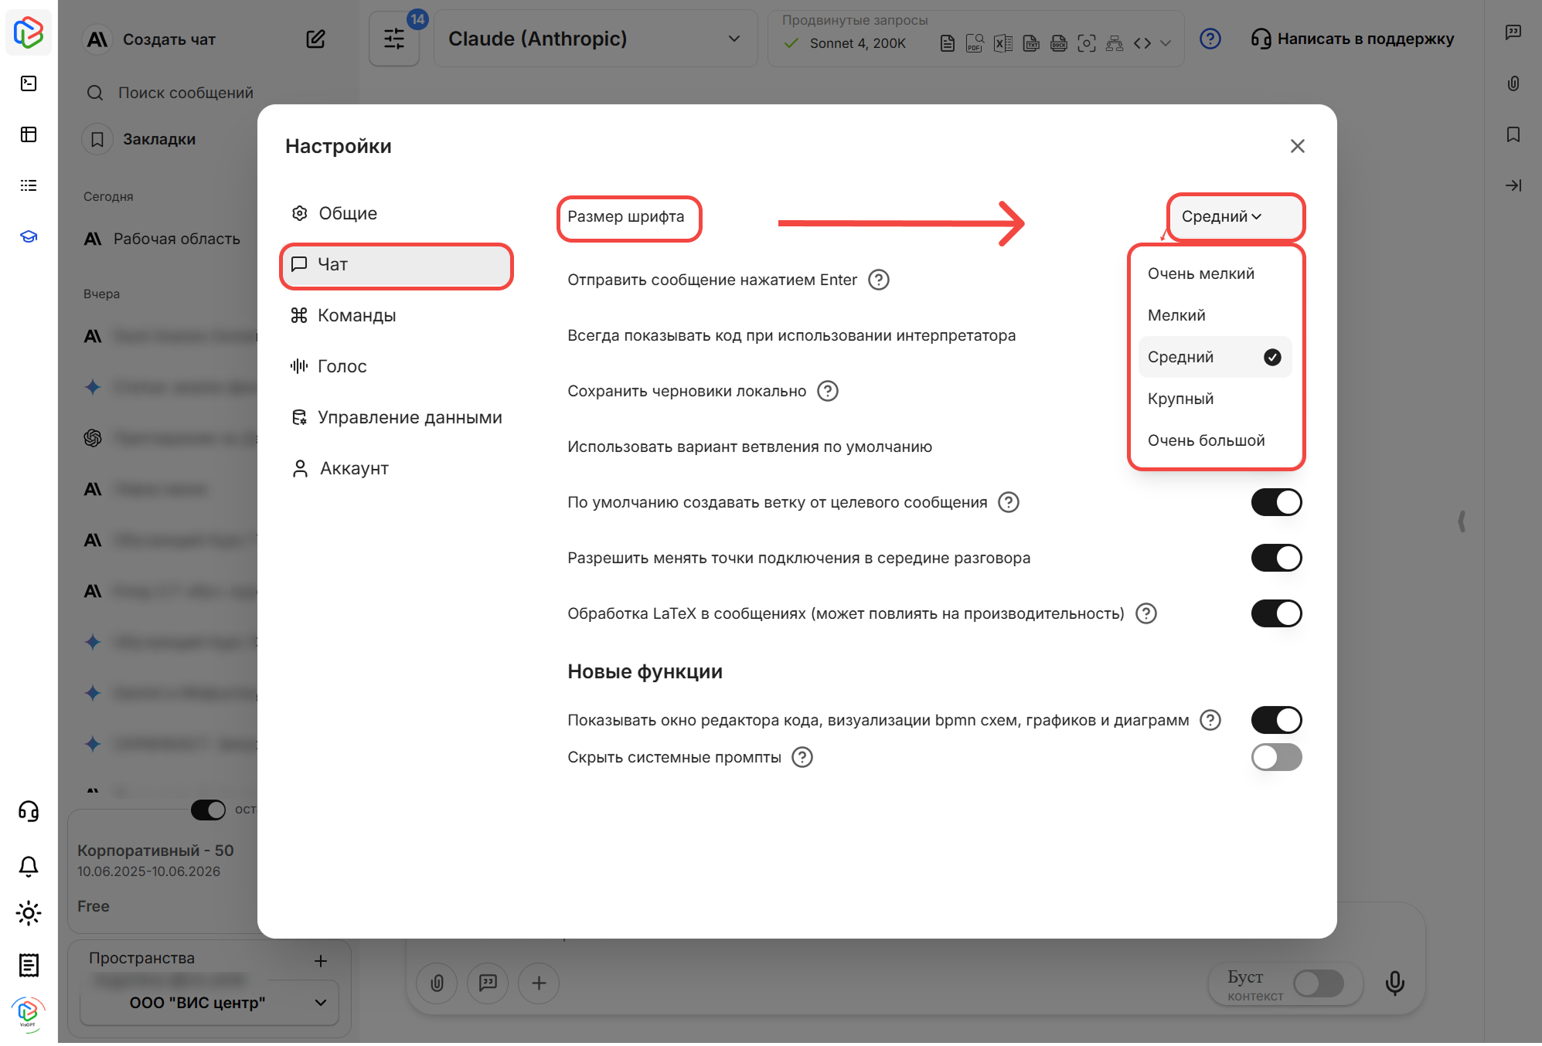
Task: Click the quote prompt icon in message box
Action: [488, 983]
